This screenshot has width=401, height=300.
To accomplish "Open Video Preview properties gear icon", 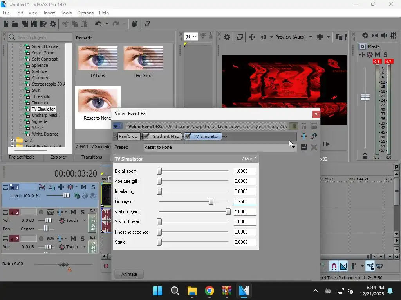I will pos(227,37).
